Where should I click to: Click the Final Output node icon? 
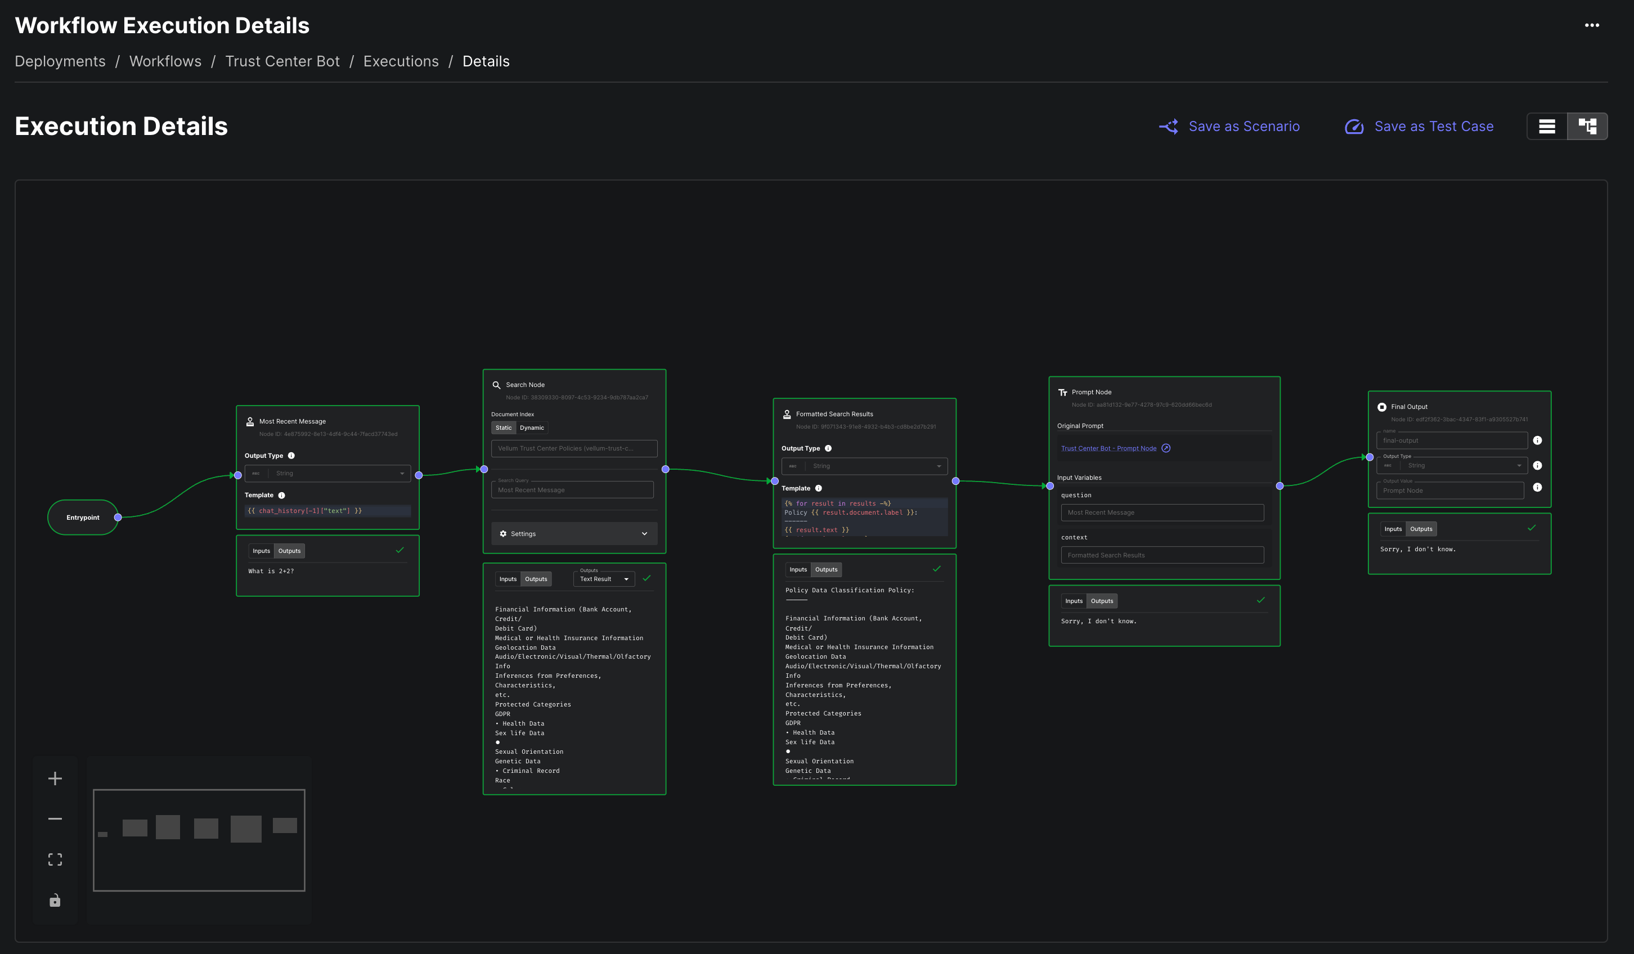(1382, 407)
